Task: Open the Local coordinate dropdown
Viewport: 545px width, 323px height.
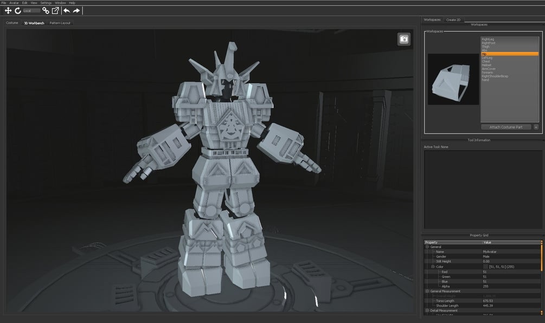Action: click(31, 11)
